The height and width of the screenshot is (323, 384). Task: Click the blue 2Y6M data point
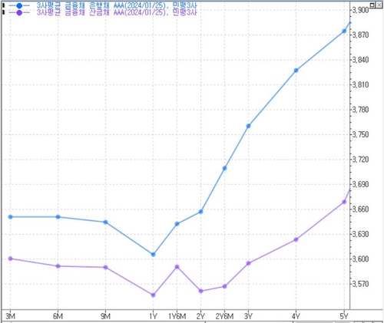tap(224, 168)
